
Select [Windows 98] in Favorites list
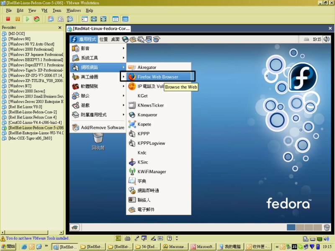pyautogui.click(x=19, y=39)
